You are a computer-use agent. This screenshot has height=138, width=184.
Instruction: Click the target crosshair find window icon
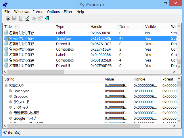[8, 18]
